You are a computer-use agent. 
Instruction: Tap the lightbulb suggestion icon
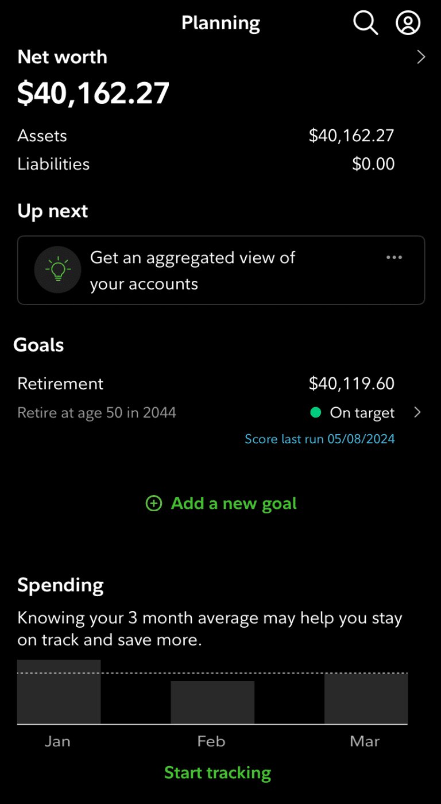click(57, 269)
